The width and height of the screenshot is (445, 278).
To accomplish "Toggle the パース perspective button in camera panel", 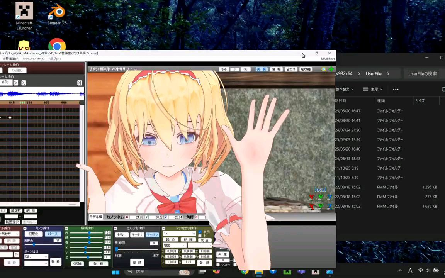I will 53,234.
